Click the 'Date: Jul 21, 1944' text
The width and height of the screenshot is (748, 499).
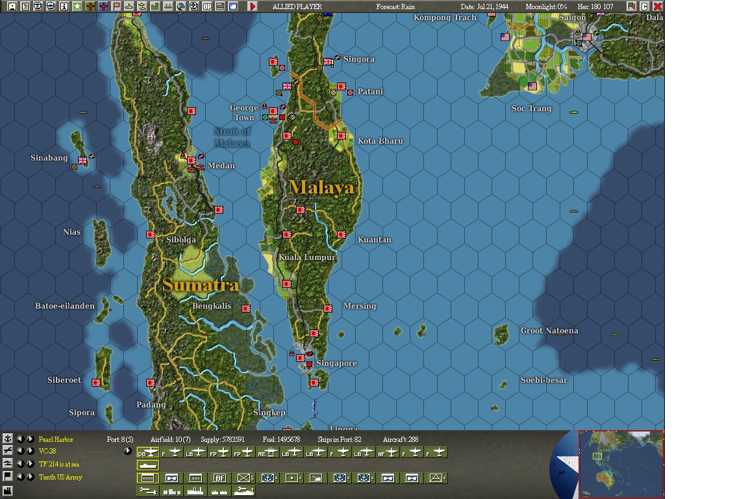pyautogui.click(x=484, y=6)
